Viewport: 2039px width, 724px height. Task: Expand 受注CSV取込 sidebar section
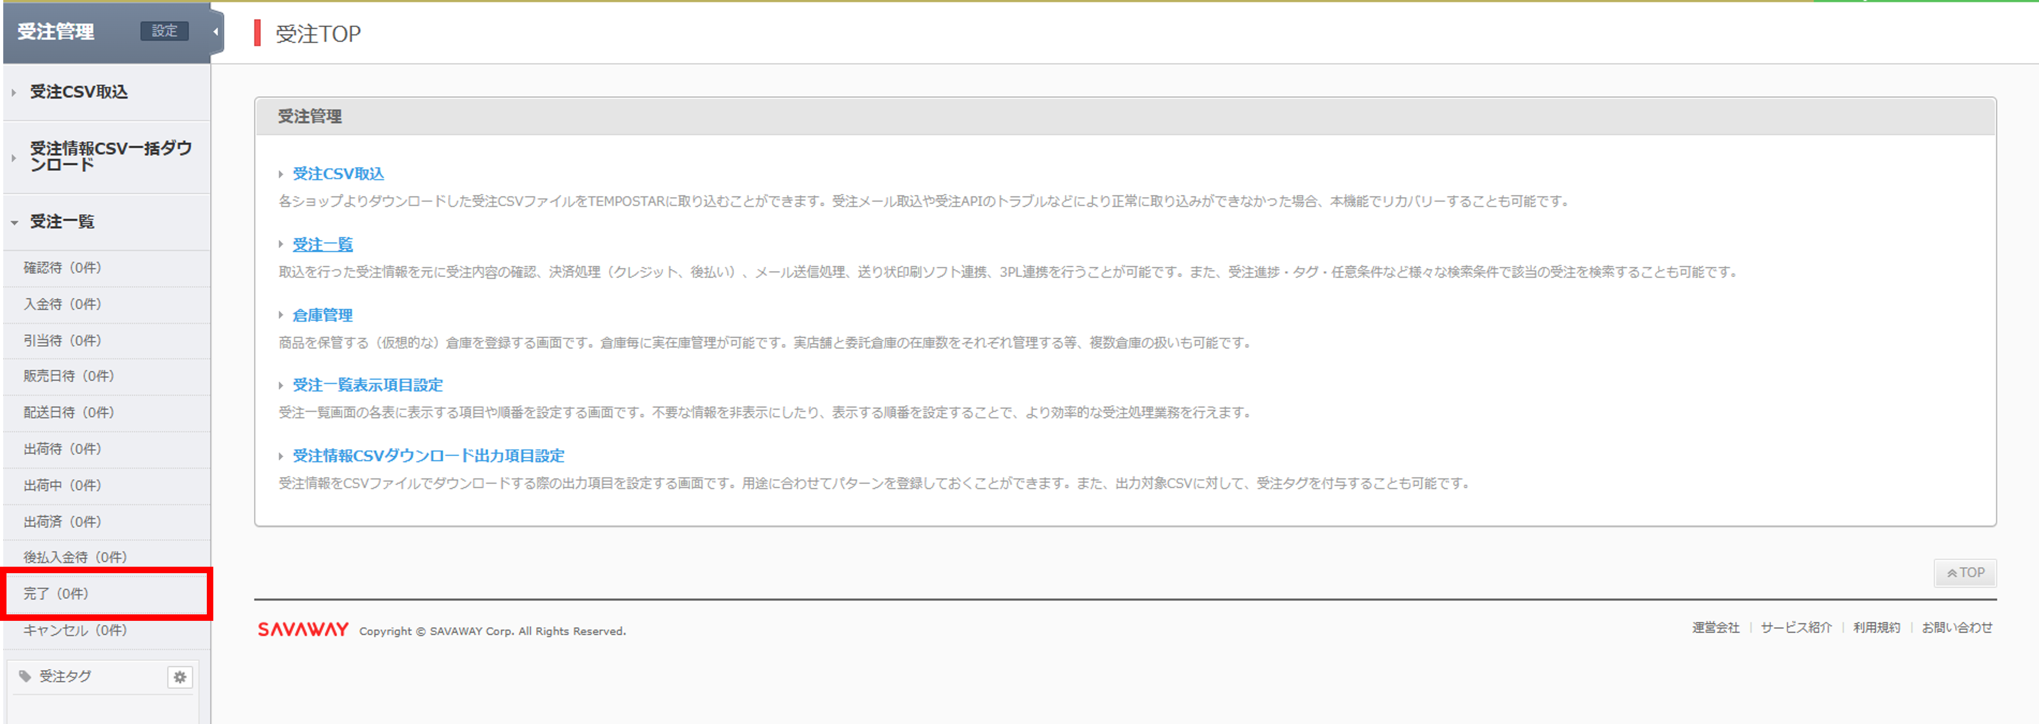[x=78, y=92]
